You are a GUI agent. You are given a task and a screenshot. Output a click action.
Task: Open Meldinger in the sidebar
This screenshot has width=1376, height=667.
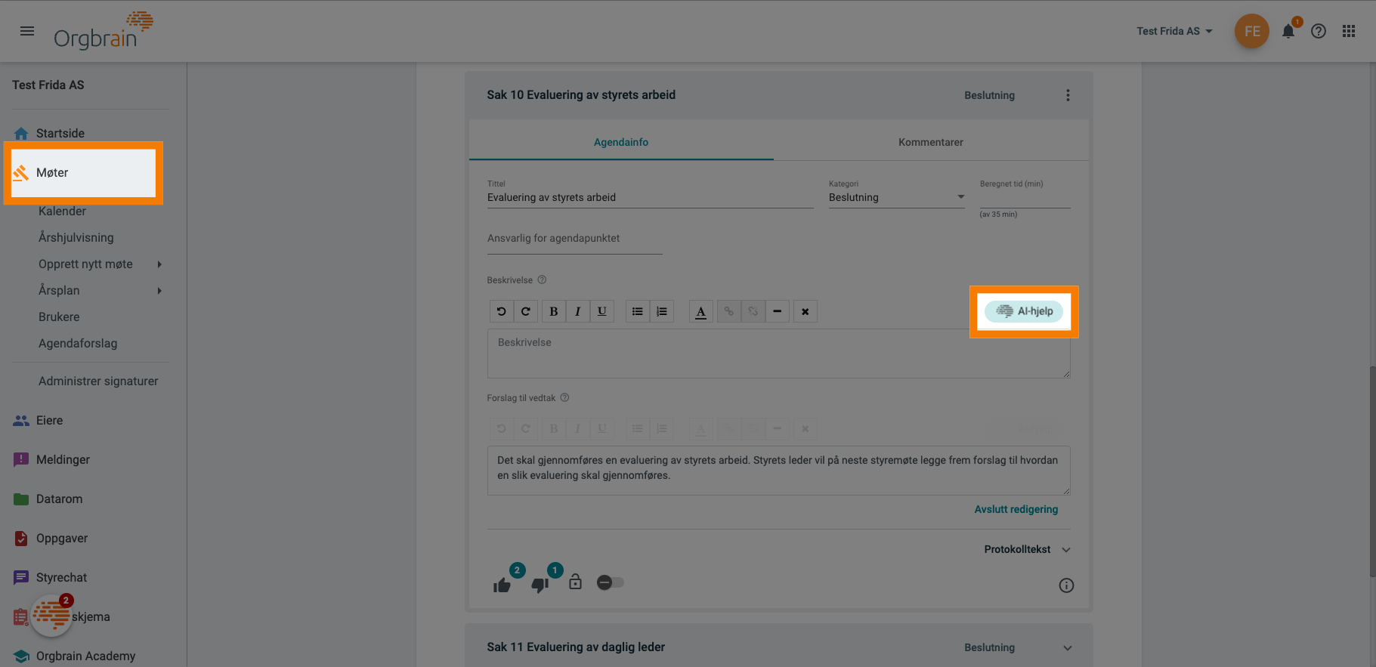pos(63,459)
